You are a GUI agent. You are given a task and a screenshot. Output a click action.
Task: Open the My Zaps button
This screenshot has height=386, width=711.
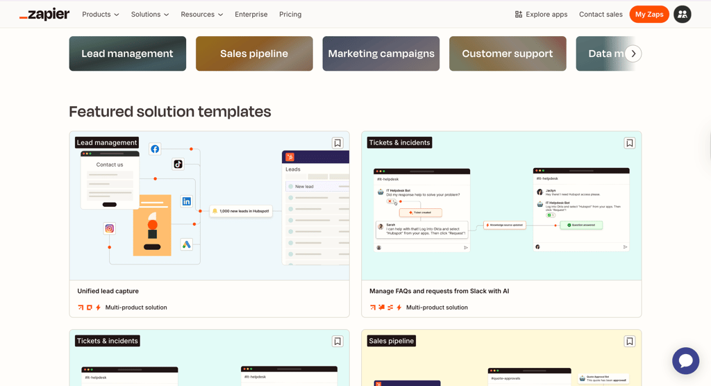point(649,15)
